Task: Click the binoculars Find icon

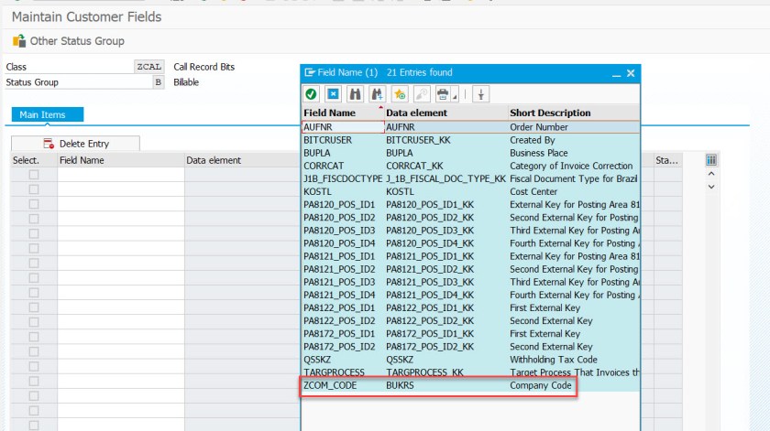Action: [x=356, y=93]
